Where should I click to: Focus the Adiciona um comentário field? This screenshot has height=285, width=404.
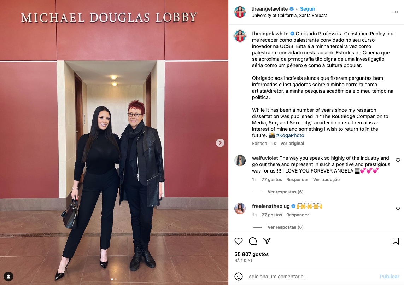pos(311,277)
